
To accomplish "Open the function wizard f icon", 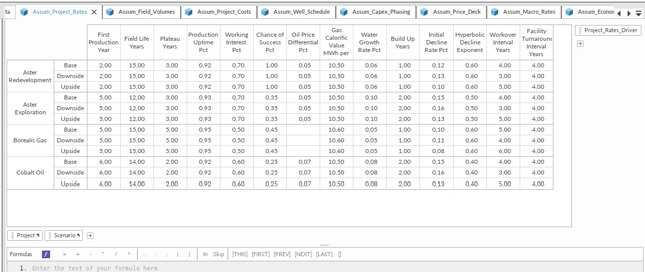I will [46, 254].
